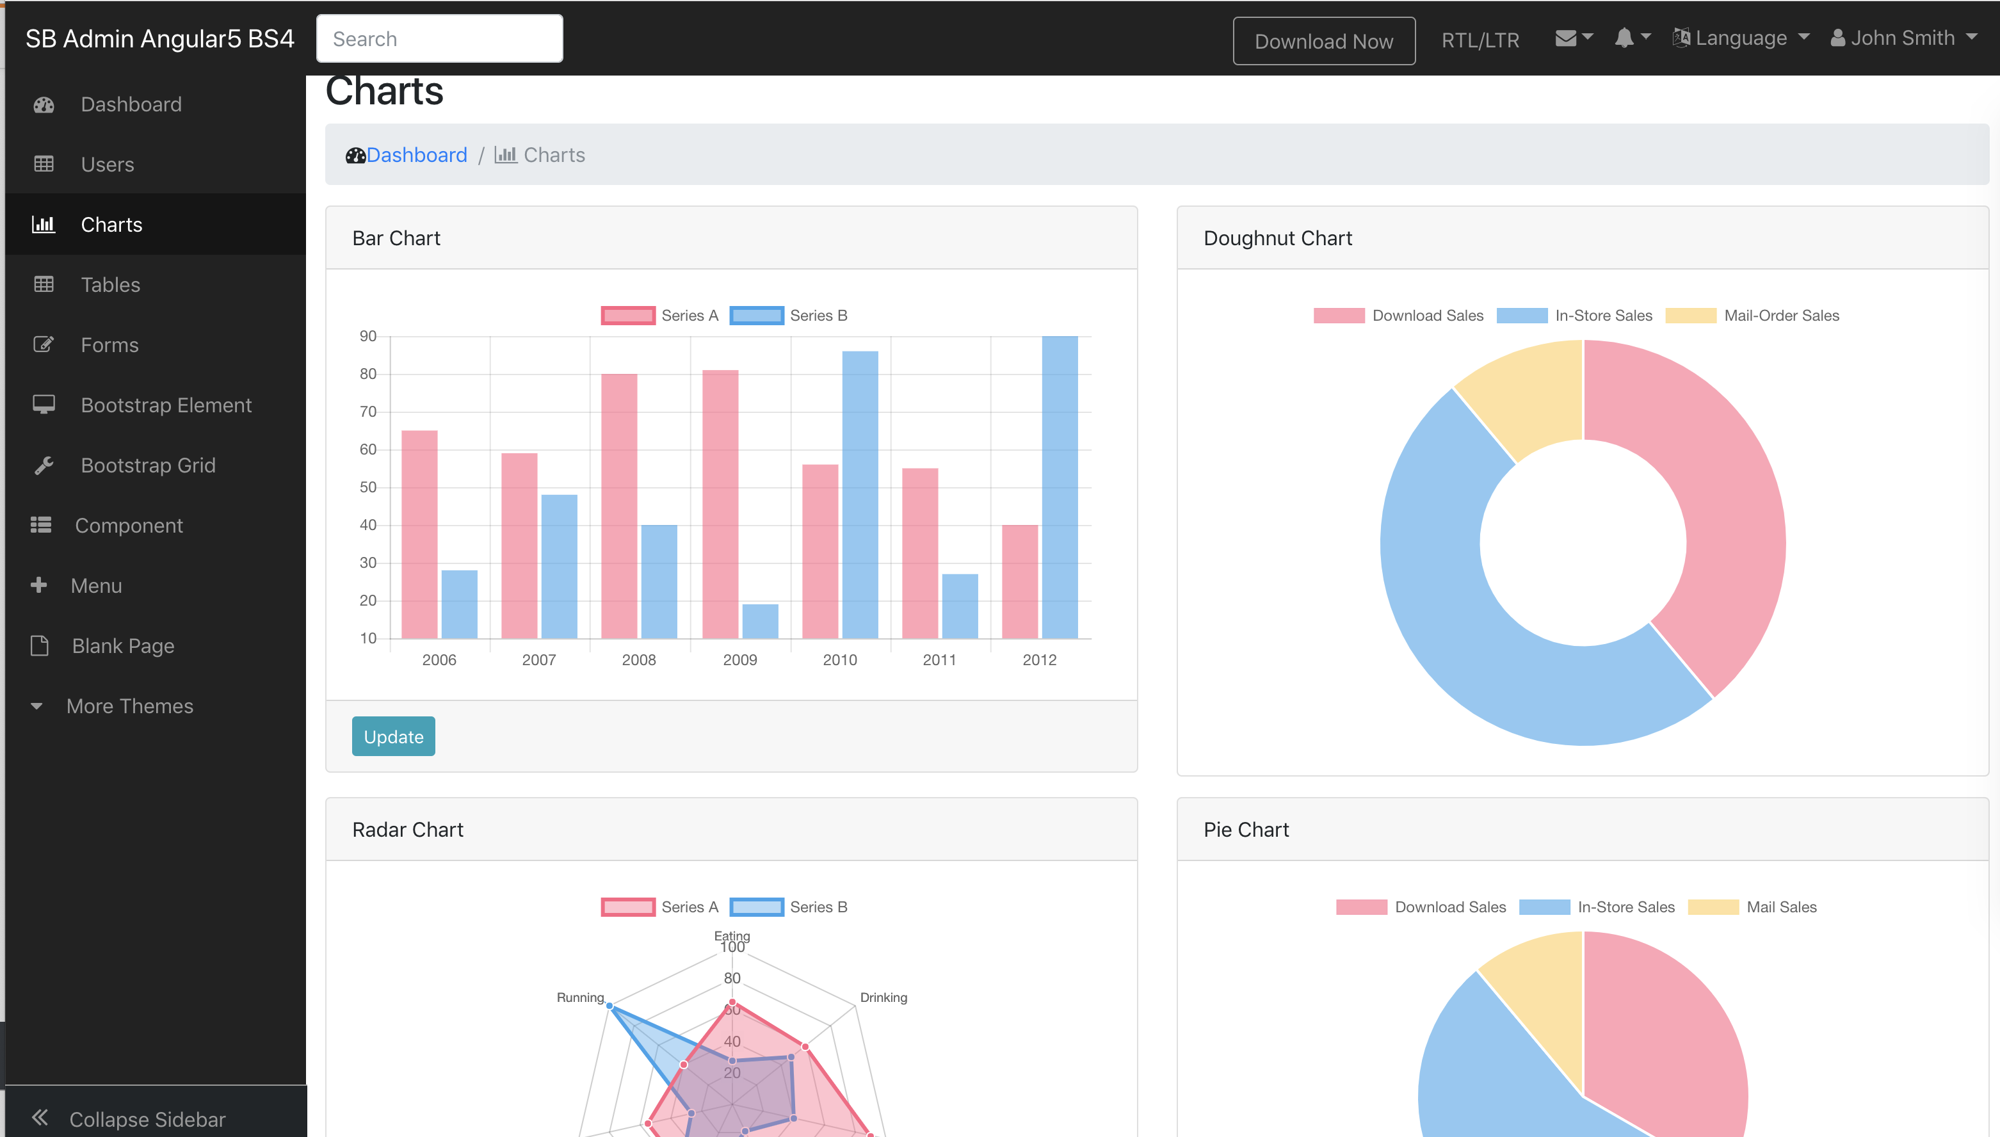Click the Menu plus icon in sidebar
2000x1137 pixels.
[x=38, y=585]
